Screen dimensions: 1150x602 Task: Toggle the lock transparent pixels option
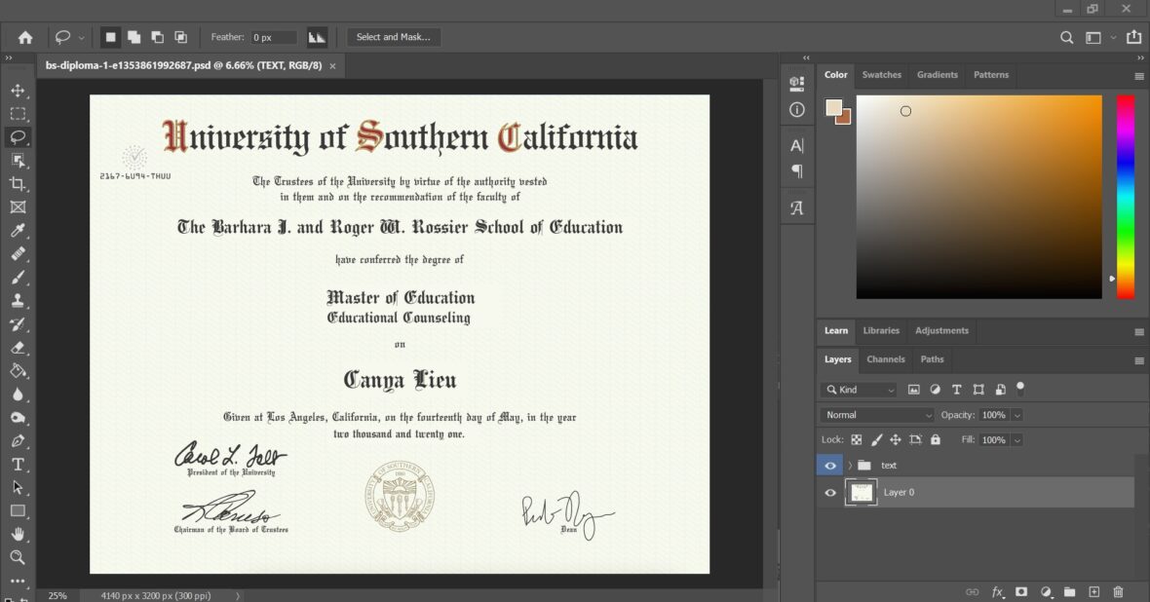pyautogui.click(x=855, y=439)
